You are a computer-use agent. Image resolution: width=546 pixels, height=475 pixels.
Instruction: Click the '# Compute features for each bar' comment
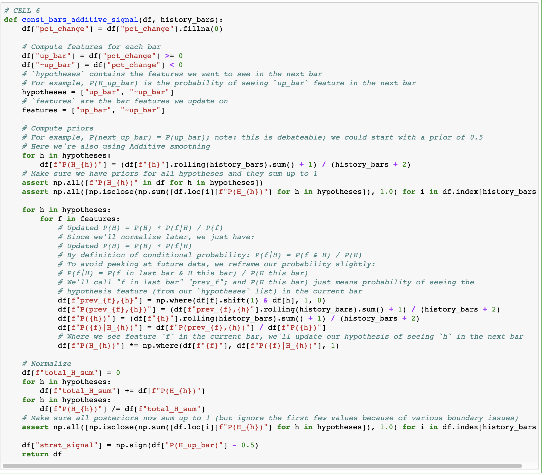click(92, 47)
